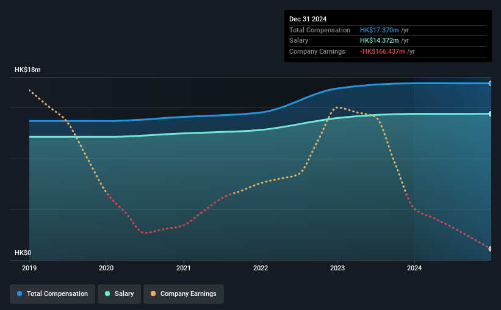Click the 2020 x-axis label
Image resolution: width=501 pixels, height=310 pixels.
[x=106, y=268]
